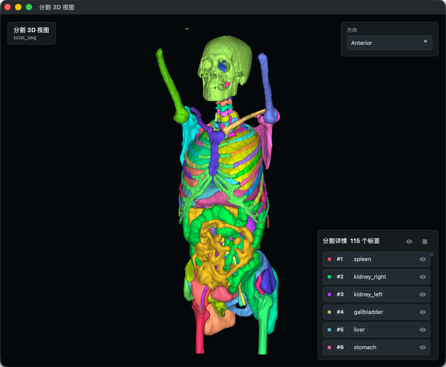
Task: Click the 方向 label
Action: click(352, 30)
